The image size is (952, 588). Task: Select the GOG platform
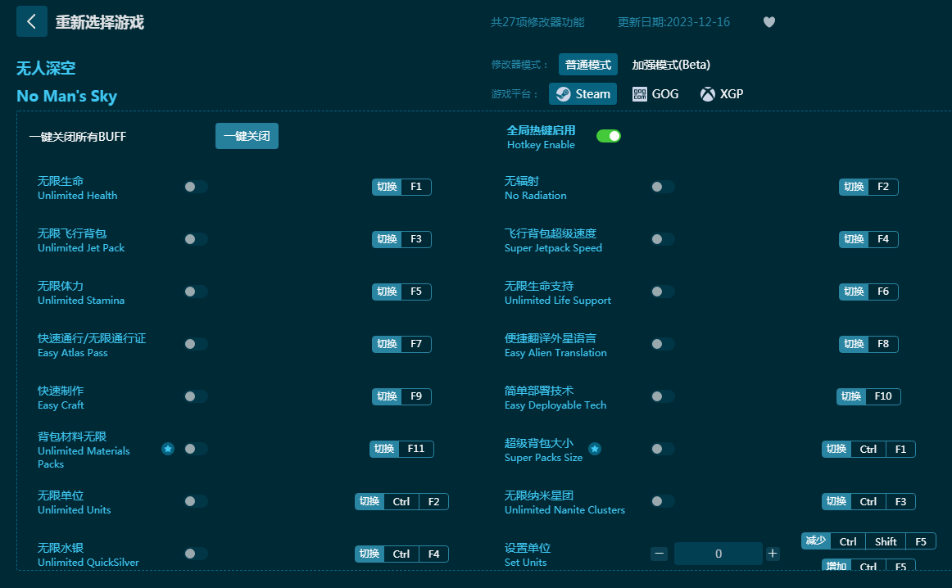pos(655,94)
